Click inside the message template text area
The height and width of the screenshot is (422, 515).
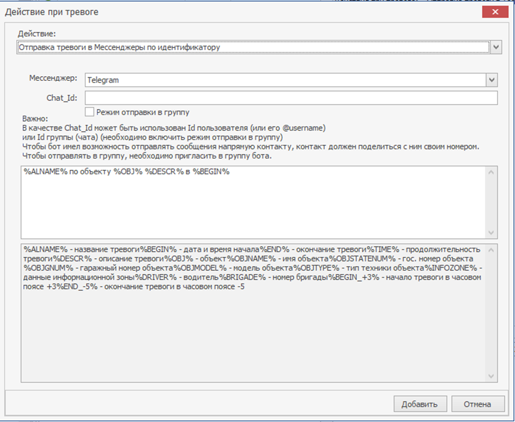click(x=254, y=212)
